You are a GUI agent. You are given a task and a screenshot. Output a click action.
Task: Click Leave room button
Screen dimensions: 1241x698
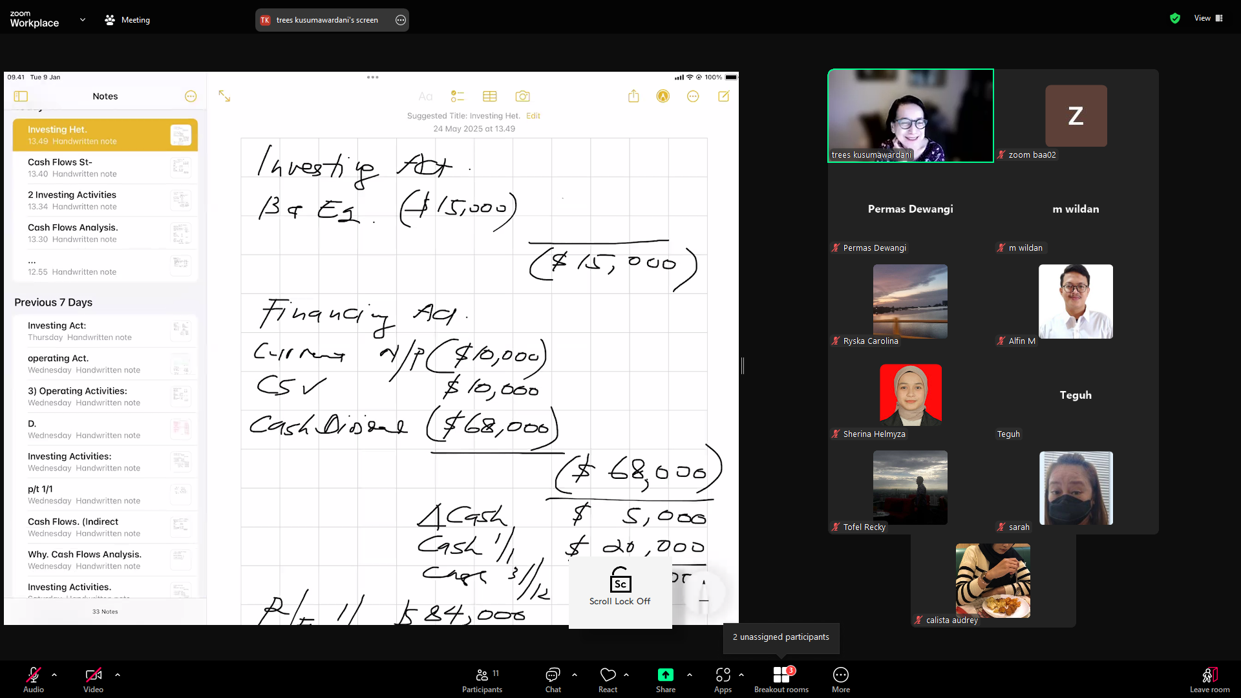tap(1210, 679)
